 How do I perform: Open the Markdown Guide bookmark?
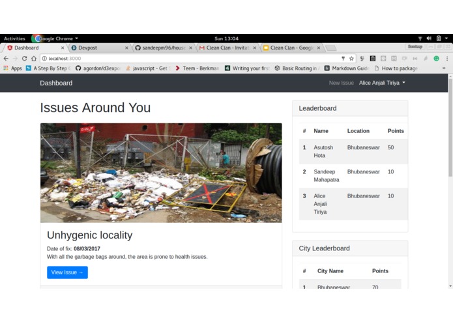[347, 68]
